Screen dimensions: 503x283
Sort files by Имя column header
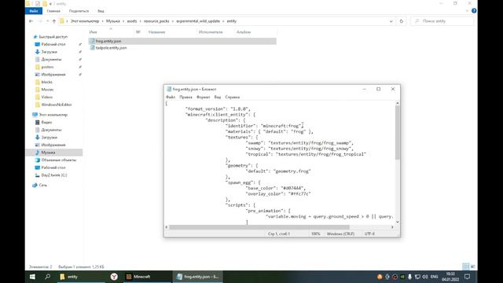[x=93, y=32]
